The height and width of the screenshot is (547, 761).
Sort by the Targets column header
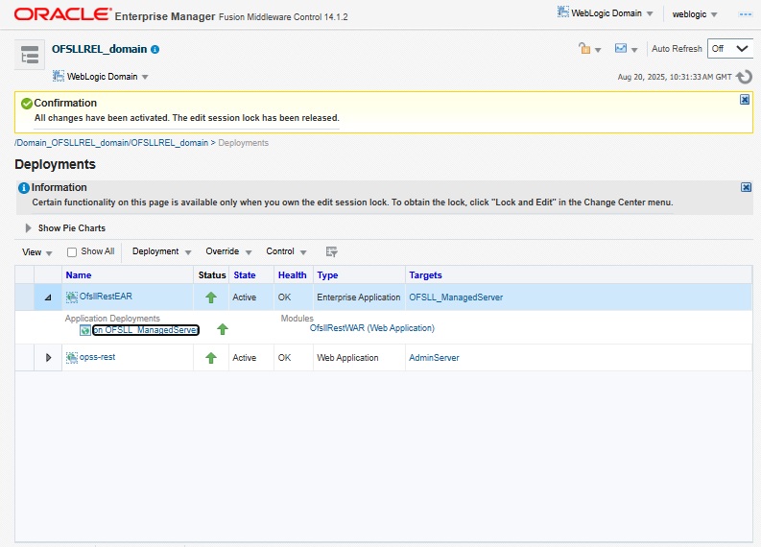point(426,275)
